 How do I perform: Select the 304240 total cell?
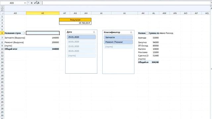(x=154, y=62)
